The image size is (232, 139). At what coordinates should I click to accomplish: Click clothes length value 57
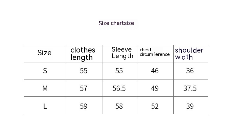tap(84, 88)
